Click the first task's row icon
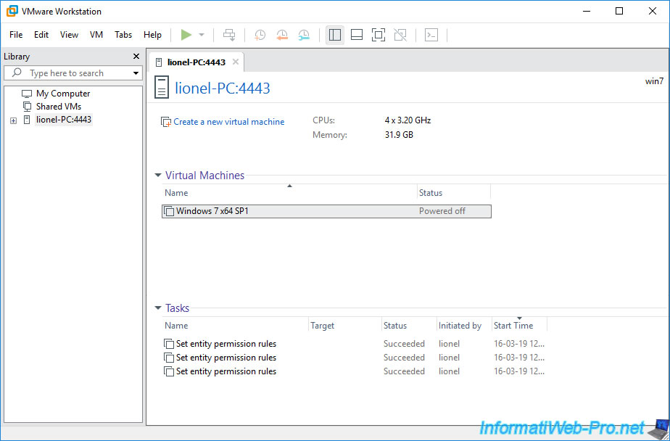Image resolution: width=670 pixels, height=441 pixels. (x=169, y=344)
